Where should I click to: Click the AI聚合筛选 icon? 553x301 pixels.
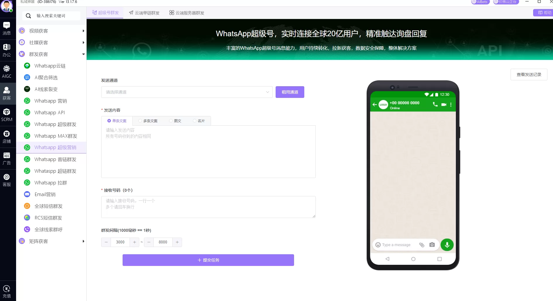coord(27,77)
